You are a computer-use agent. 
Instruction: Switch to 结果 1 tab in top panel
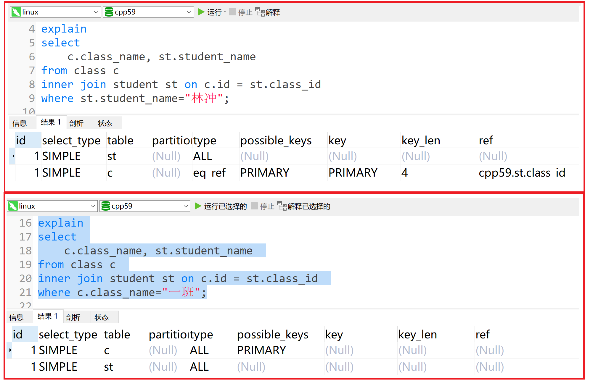click(51, 122)
